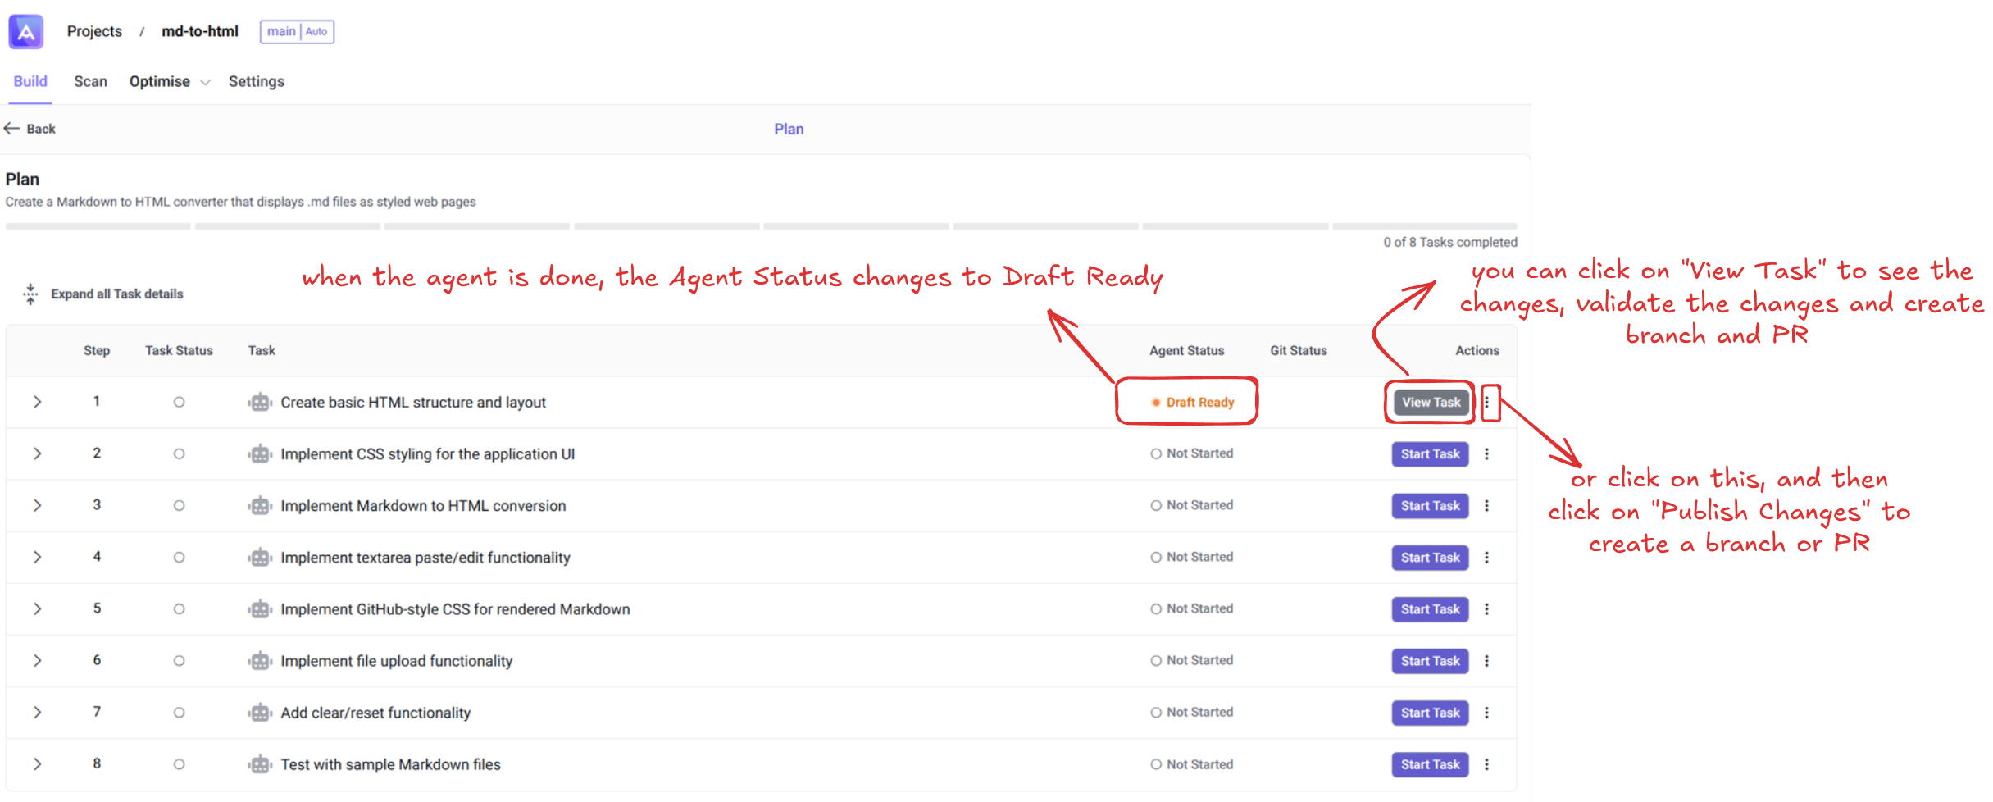1993x802 pixels.
Task: Open the Optimise dropdown menu
Action: point(169,82)
